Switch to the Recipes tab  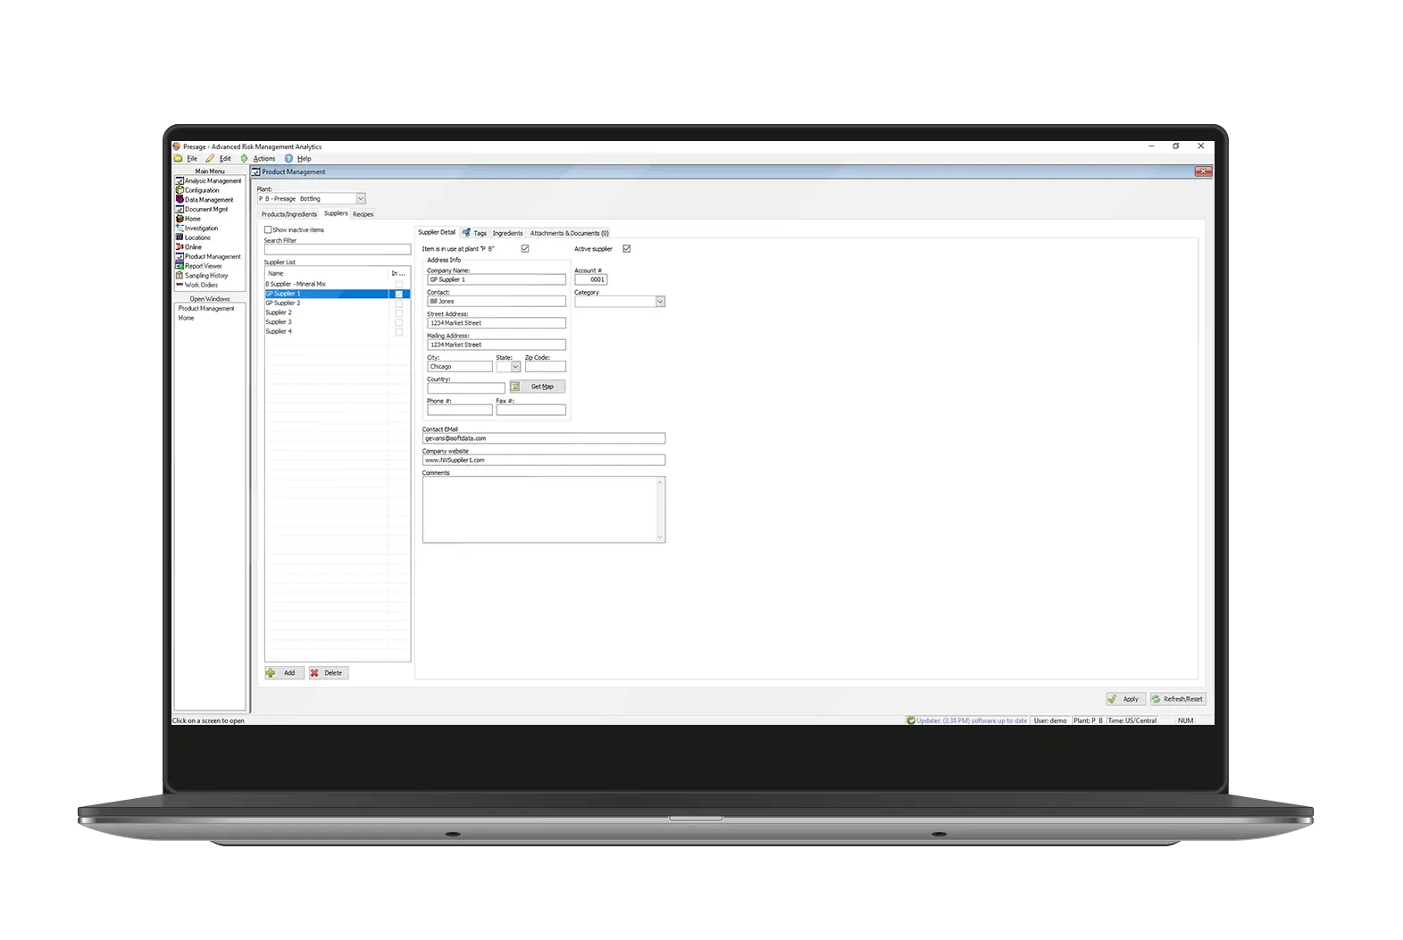click(363, 214)
